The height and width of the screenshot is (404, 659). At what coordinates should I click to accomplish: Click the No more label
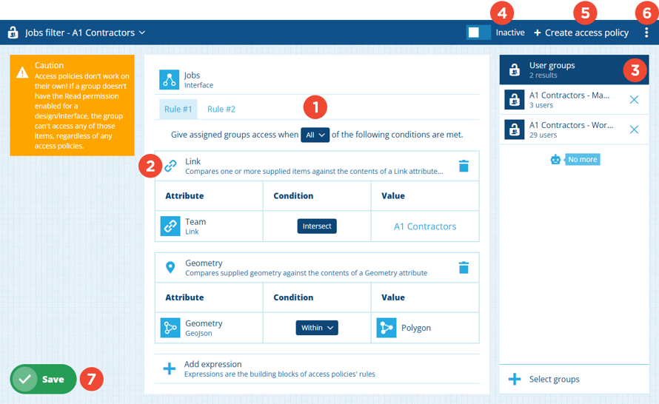(583, 159)
